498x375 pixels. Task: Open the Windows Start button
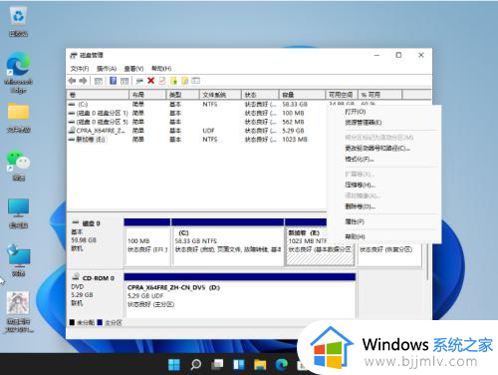174,365
